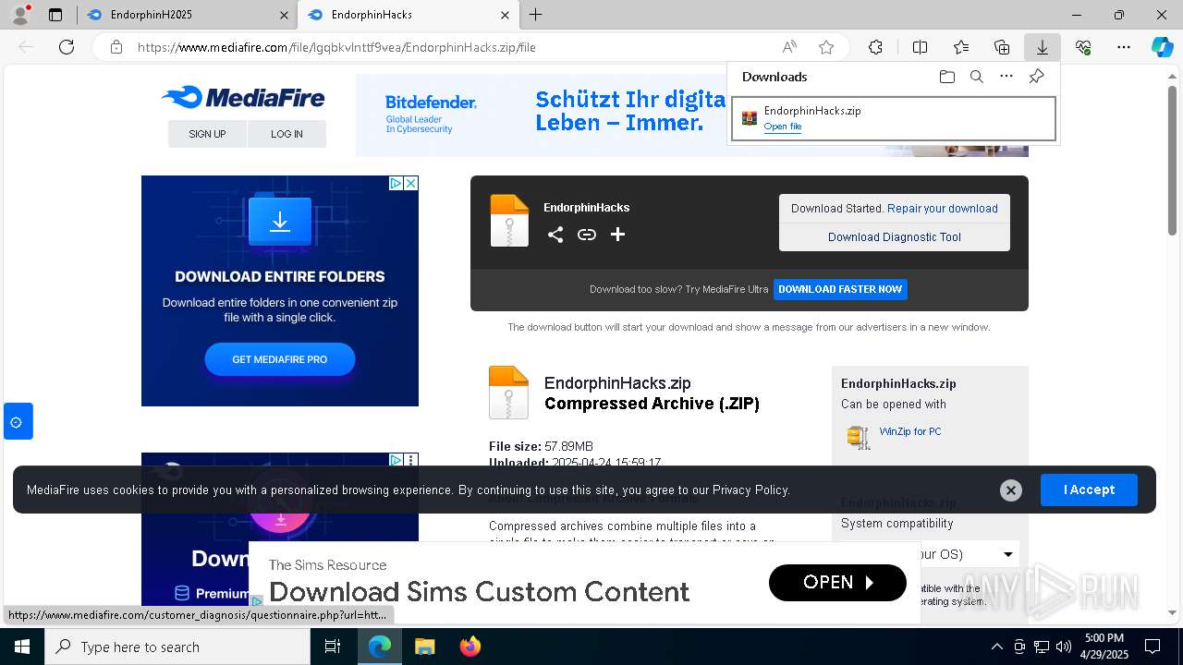
Task: Open the Extensions puzzle icon
Action: coord(875,47)
